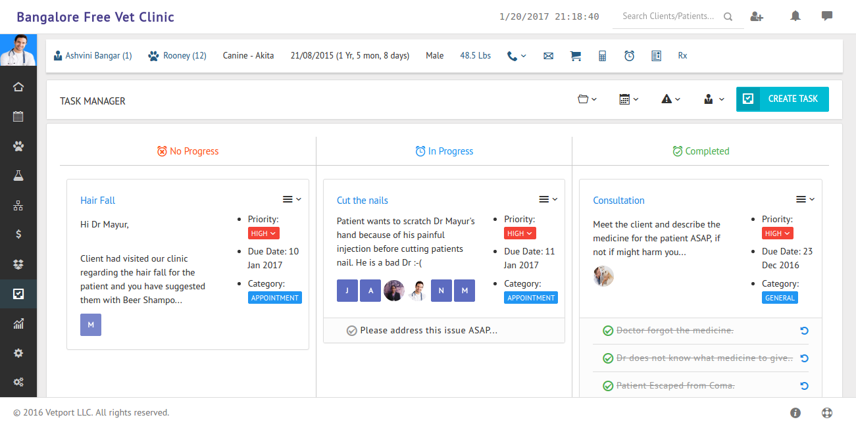Open the Rx prescriptions icon
The image size is (856, 430).
[682, 55]
